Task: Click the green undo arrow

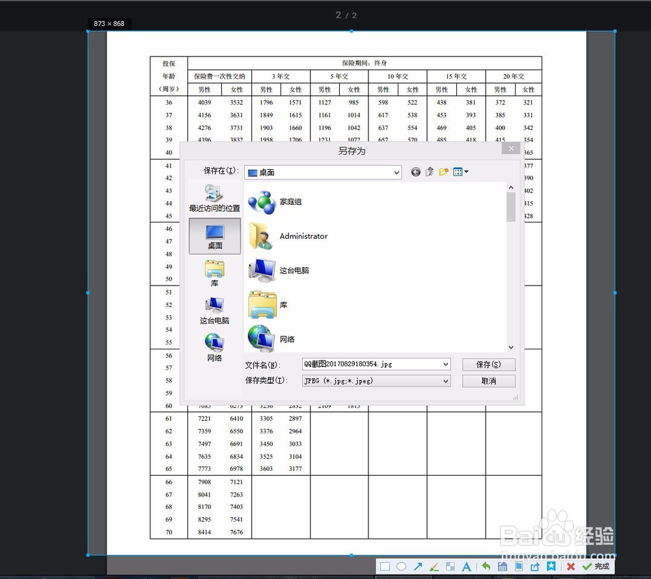Action: coord(486,566)
